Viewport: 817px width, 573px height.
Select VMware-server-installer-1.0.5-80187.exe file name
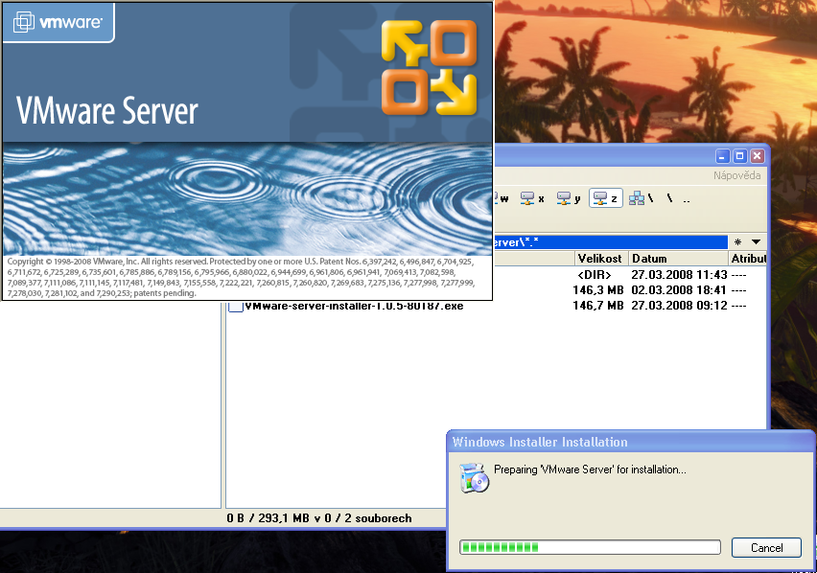354,307
